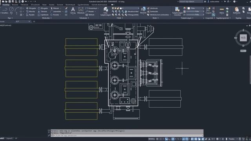Open the workspace gear in status bar
Screen dimensions: 251x141
(217, 139)
